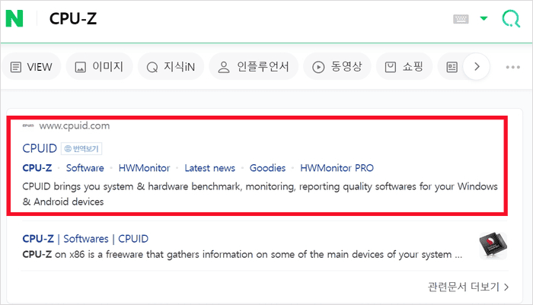Open the three-dot more options menu
Image resolution: width=533 pixels, height=305 pixels.
click(512, 67)
